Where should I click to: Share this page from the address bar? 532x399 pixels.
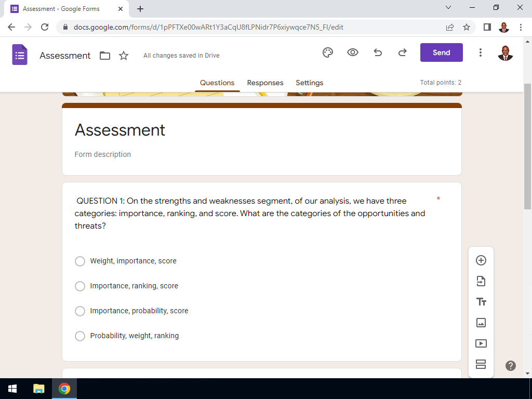[x=450, y=27]
